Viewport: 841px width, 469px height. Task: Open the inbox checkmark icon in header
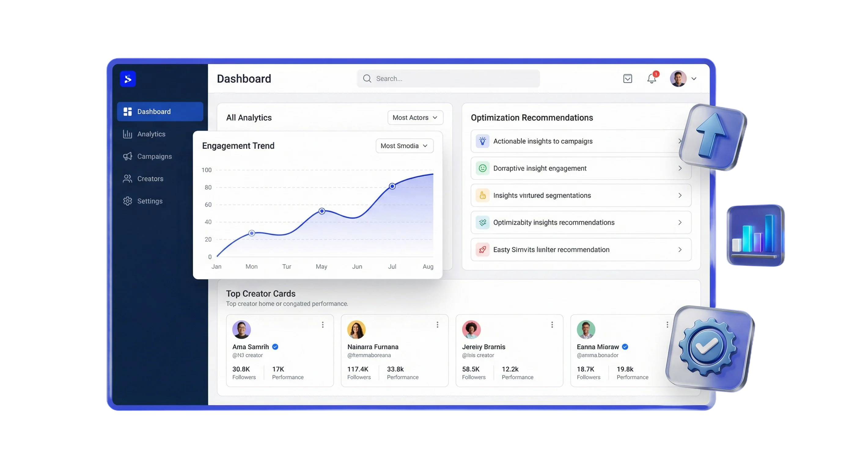tap(627, 78)
